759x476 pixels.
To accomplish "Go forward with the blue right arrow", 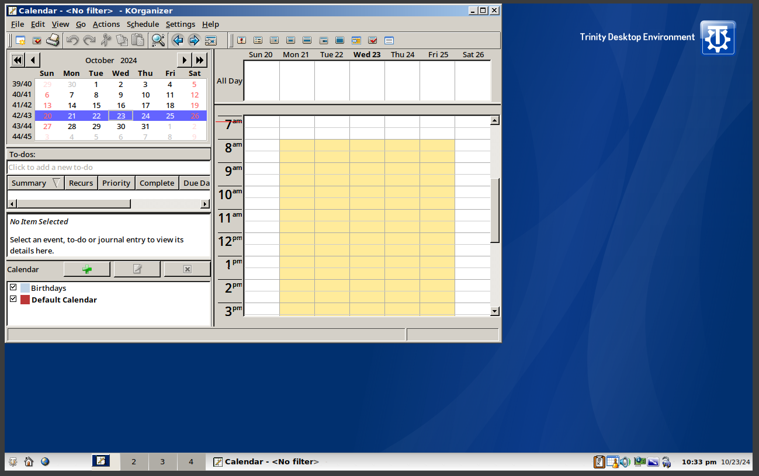I will coord(194,40).
